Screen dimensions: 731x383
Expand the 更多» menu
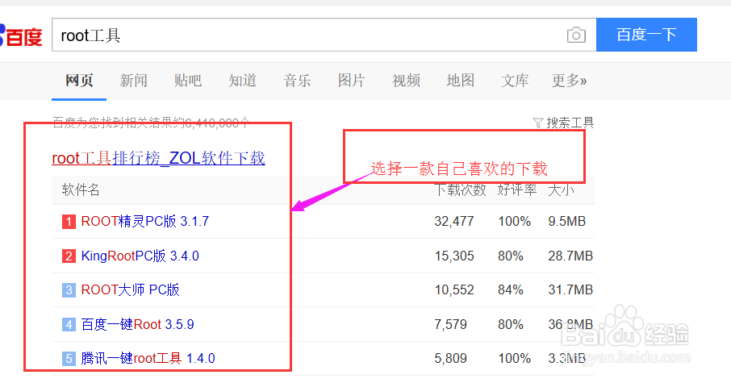point(570,81)
